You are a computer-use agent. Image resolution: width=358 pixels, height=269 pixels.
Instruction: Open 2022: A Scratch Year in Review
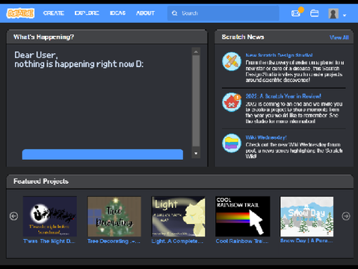point(283,96)
